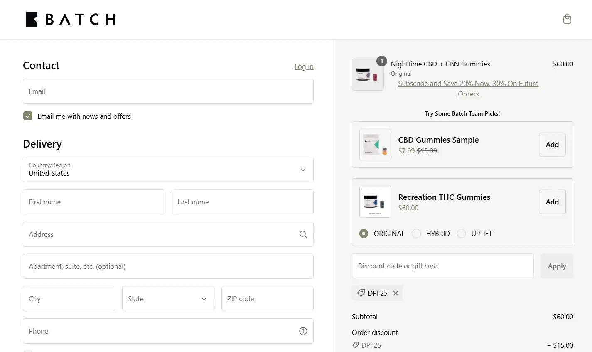Viewport: 592px width, 352px height.
Task: Uncheck Email me with news and offers
Action: [x=27, y=116]
